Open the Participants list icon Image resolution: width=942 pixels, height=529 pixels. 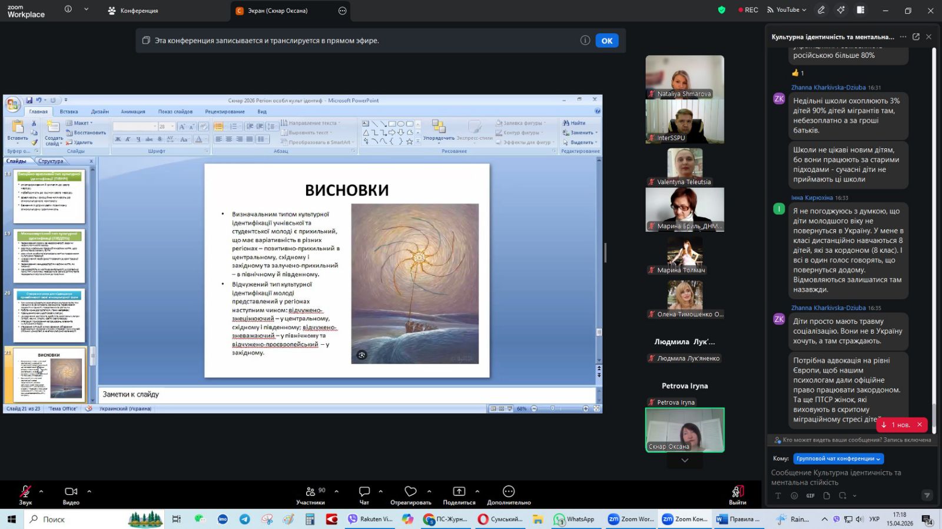(x=311, y=491)
